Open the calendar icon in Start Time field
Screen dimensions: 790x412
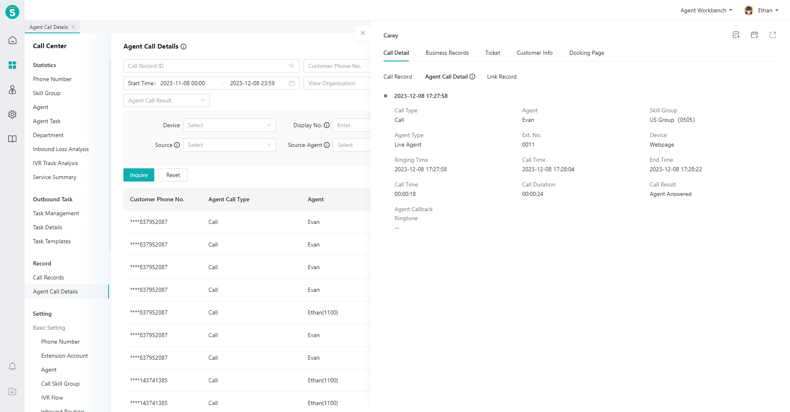[292, 83]
